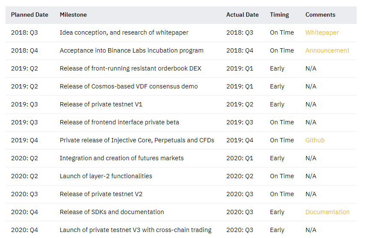Select the Injective Core, Perpetuals and CFDs row
The image size is (384, 238).
181,140
